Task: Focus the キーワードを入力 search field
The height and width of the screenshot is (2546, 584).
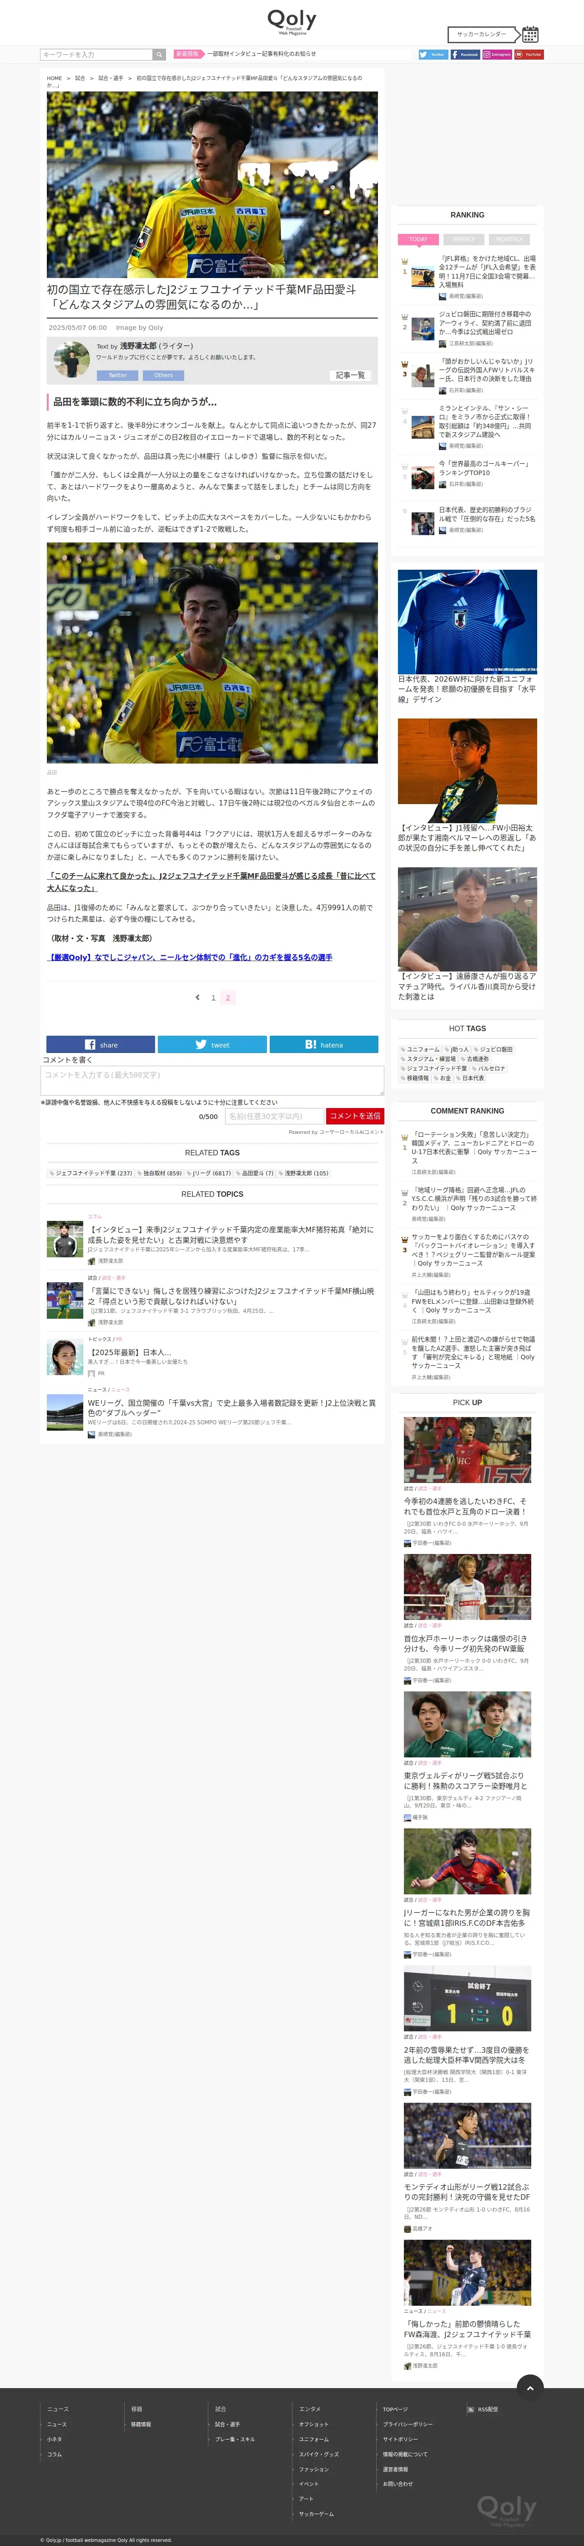Action: tap(96, 54)
